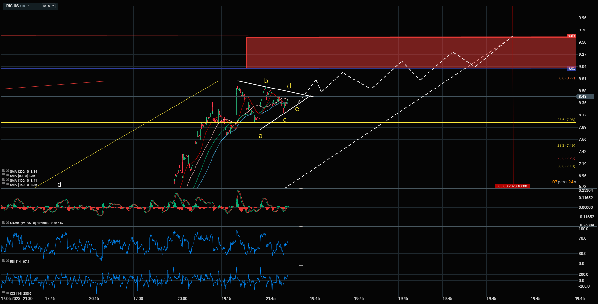Open settings icon for MACD indicator
This screenshot has height=304, width=598.
(3, 223)
